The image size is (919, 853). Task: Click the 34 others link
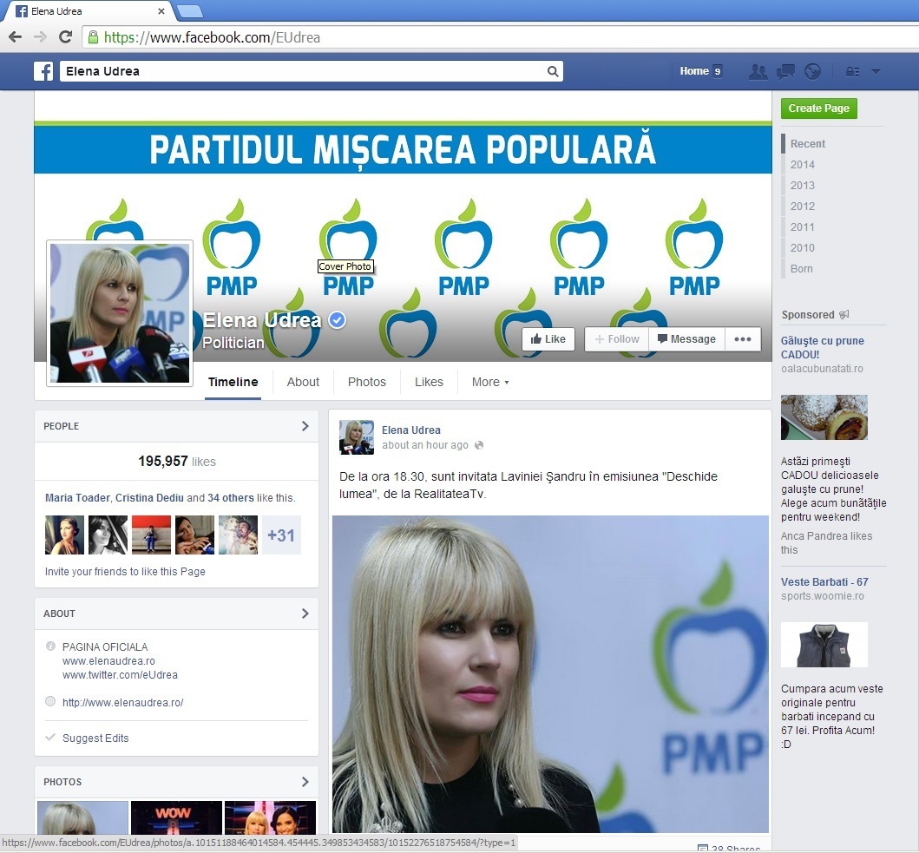(x=230, y=498)
